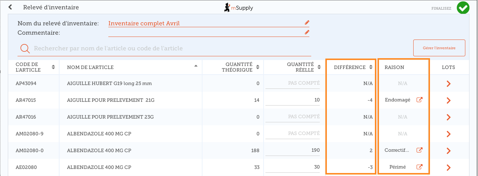Open lots chevron for row AE02080

click(x=448, y=167)
